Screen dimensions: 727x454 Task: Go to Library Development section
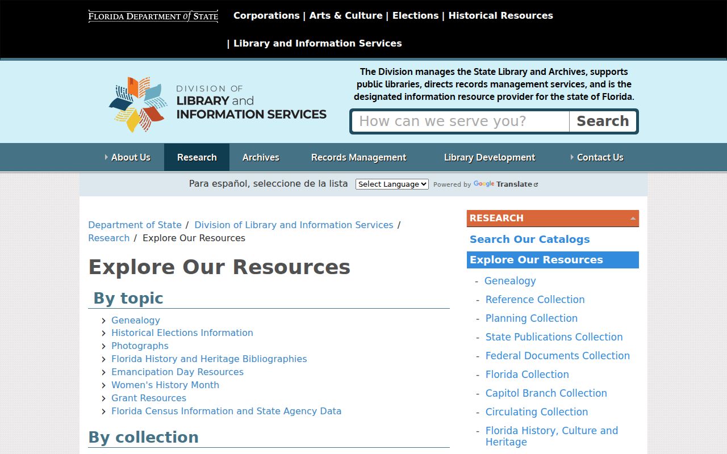[490, 157]
